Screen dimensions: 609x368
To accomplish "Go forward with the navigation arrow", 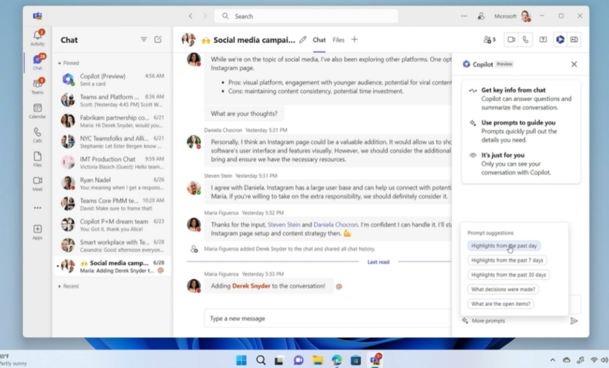I will point(205,16).
